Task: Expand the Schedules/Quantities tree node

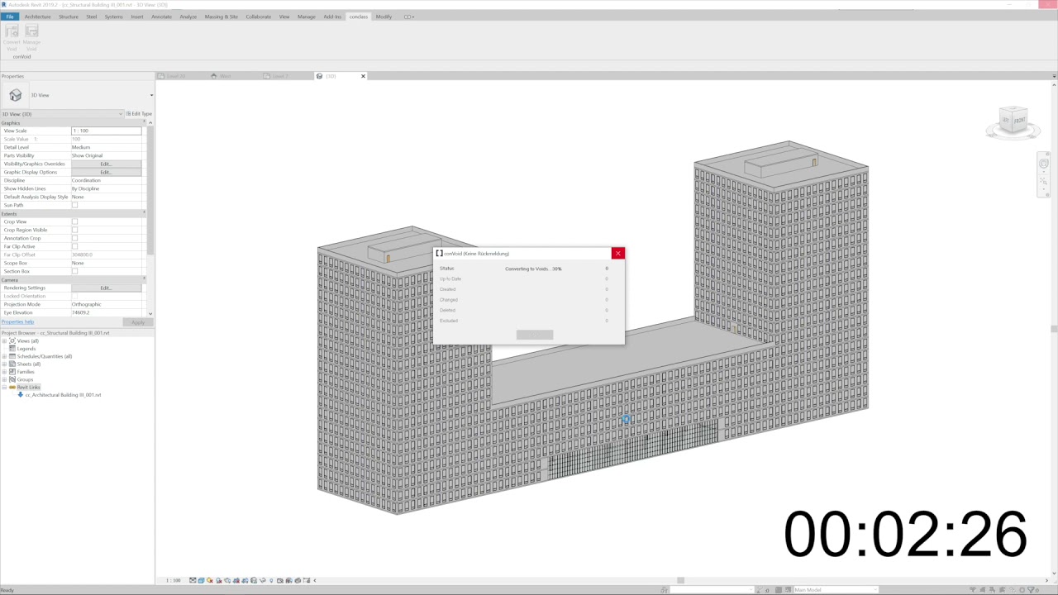Action: click(4, 356)
